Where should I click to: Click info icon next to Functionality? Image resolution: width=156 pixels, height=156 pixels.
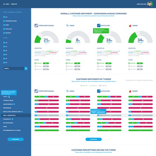pos(12,119)
